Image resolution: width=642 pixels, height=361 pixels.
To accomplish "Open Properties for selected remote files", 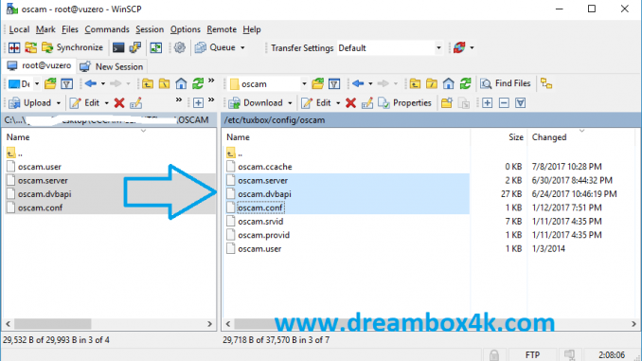I will click(404, 103).
